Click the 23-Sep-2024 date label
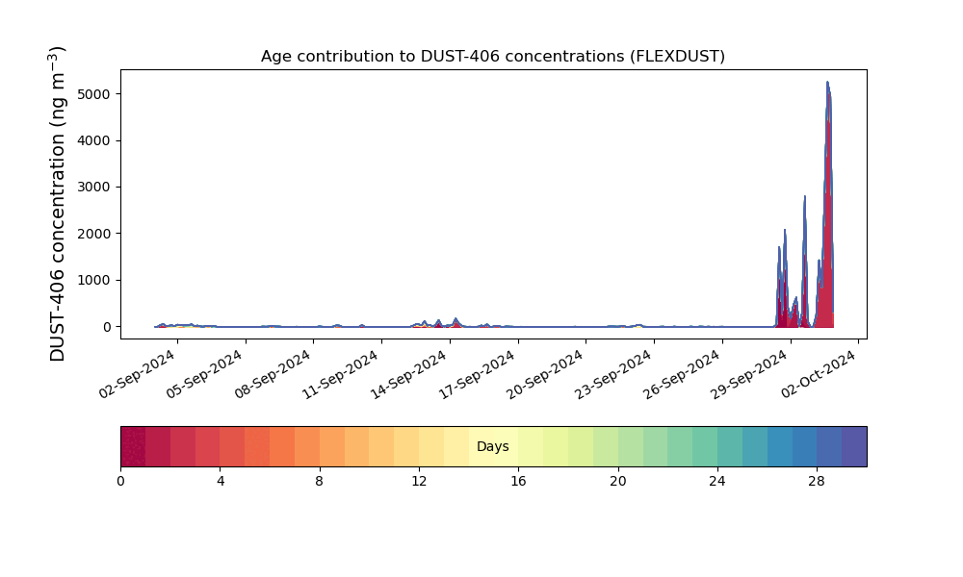This screenshot has width=963, height=577. (613, 375)
